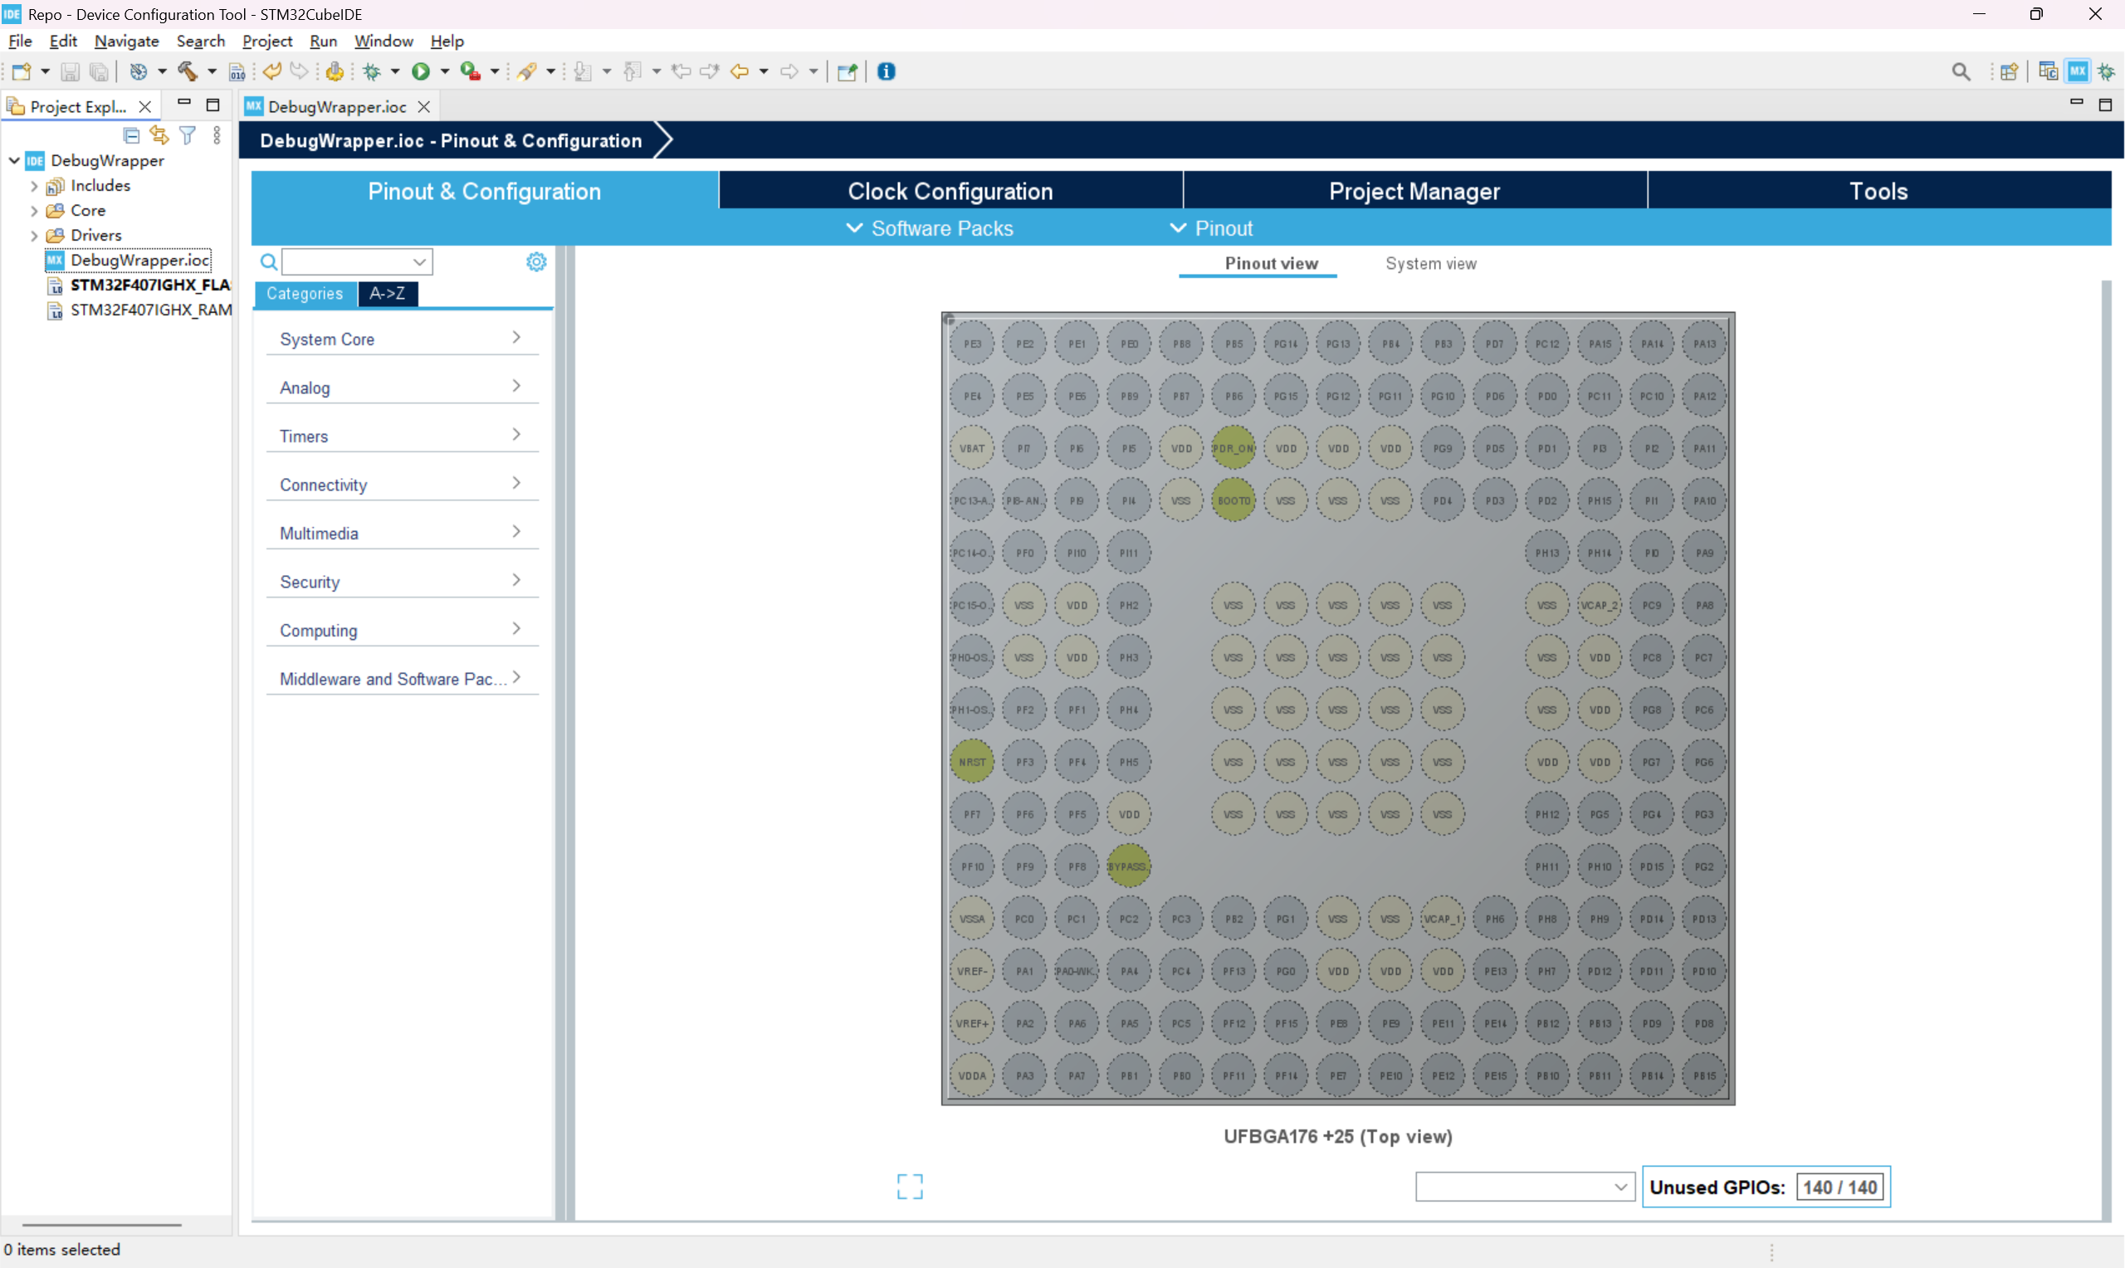Screen dimensions: 2125x1268
Task: Open the Software Packs dropdown
Action: coord(930,229)
